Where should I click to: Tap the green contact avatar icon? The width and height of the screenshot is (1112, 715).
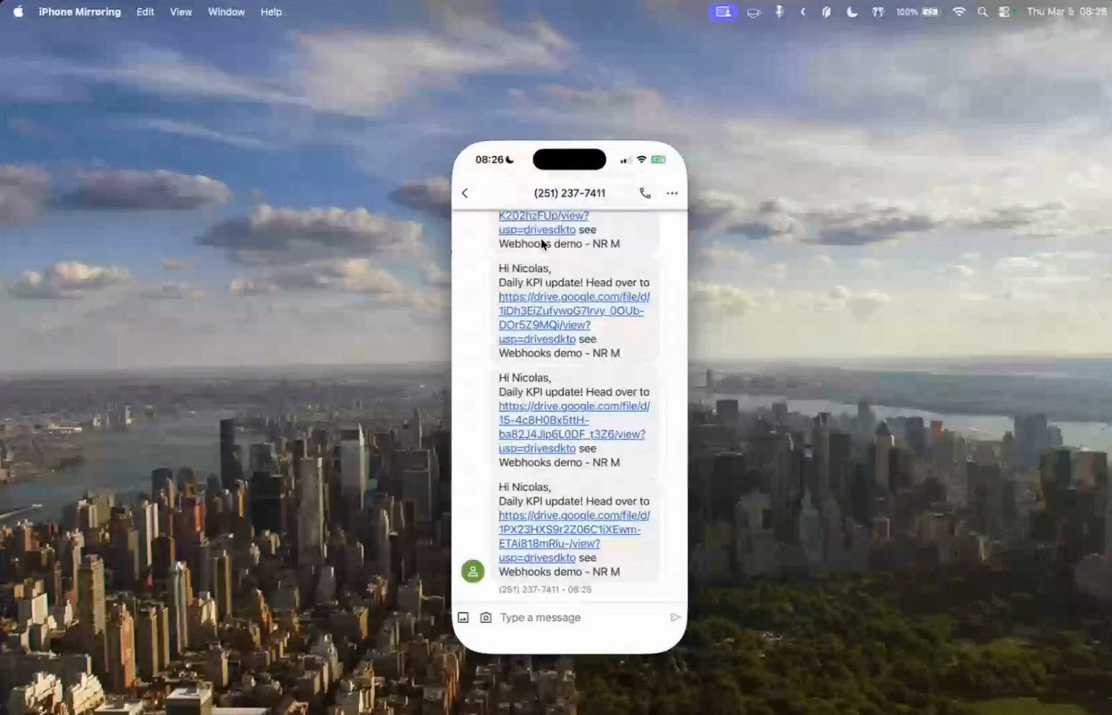pyautogui.click(x=473, y=571)
